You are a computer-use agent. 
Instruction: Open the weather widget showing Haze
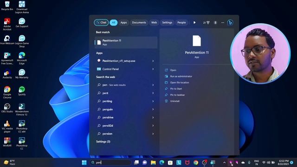(x=9, y=162)
